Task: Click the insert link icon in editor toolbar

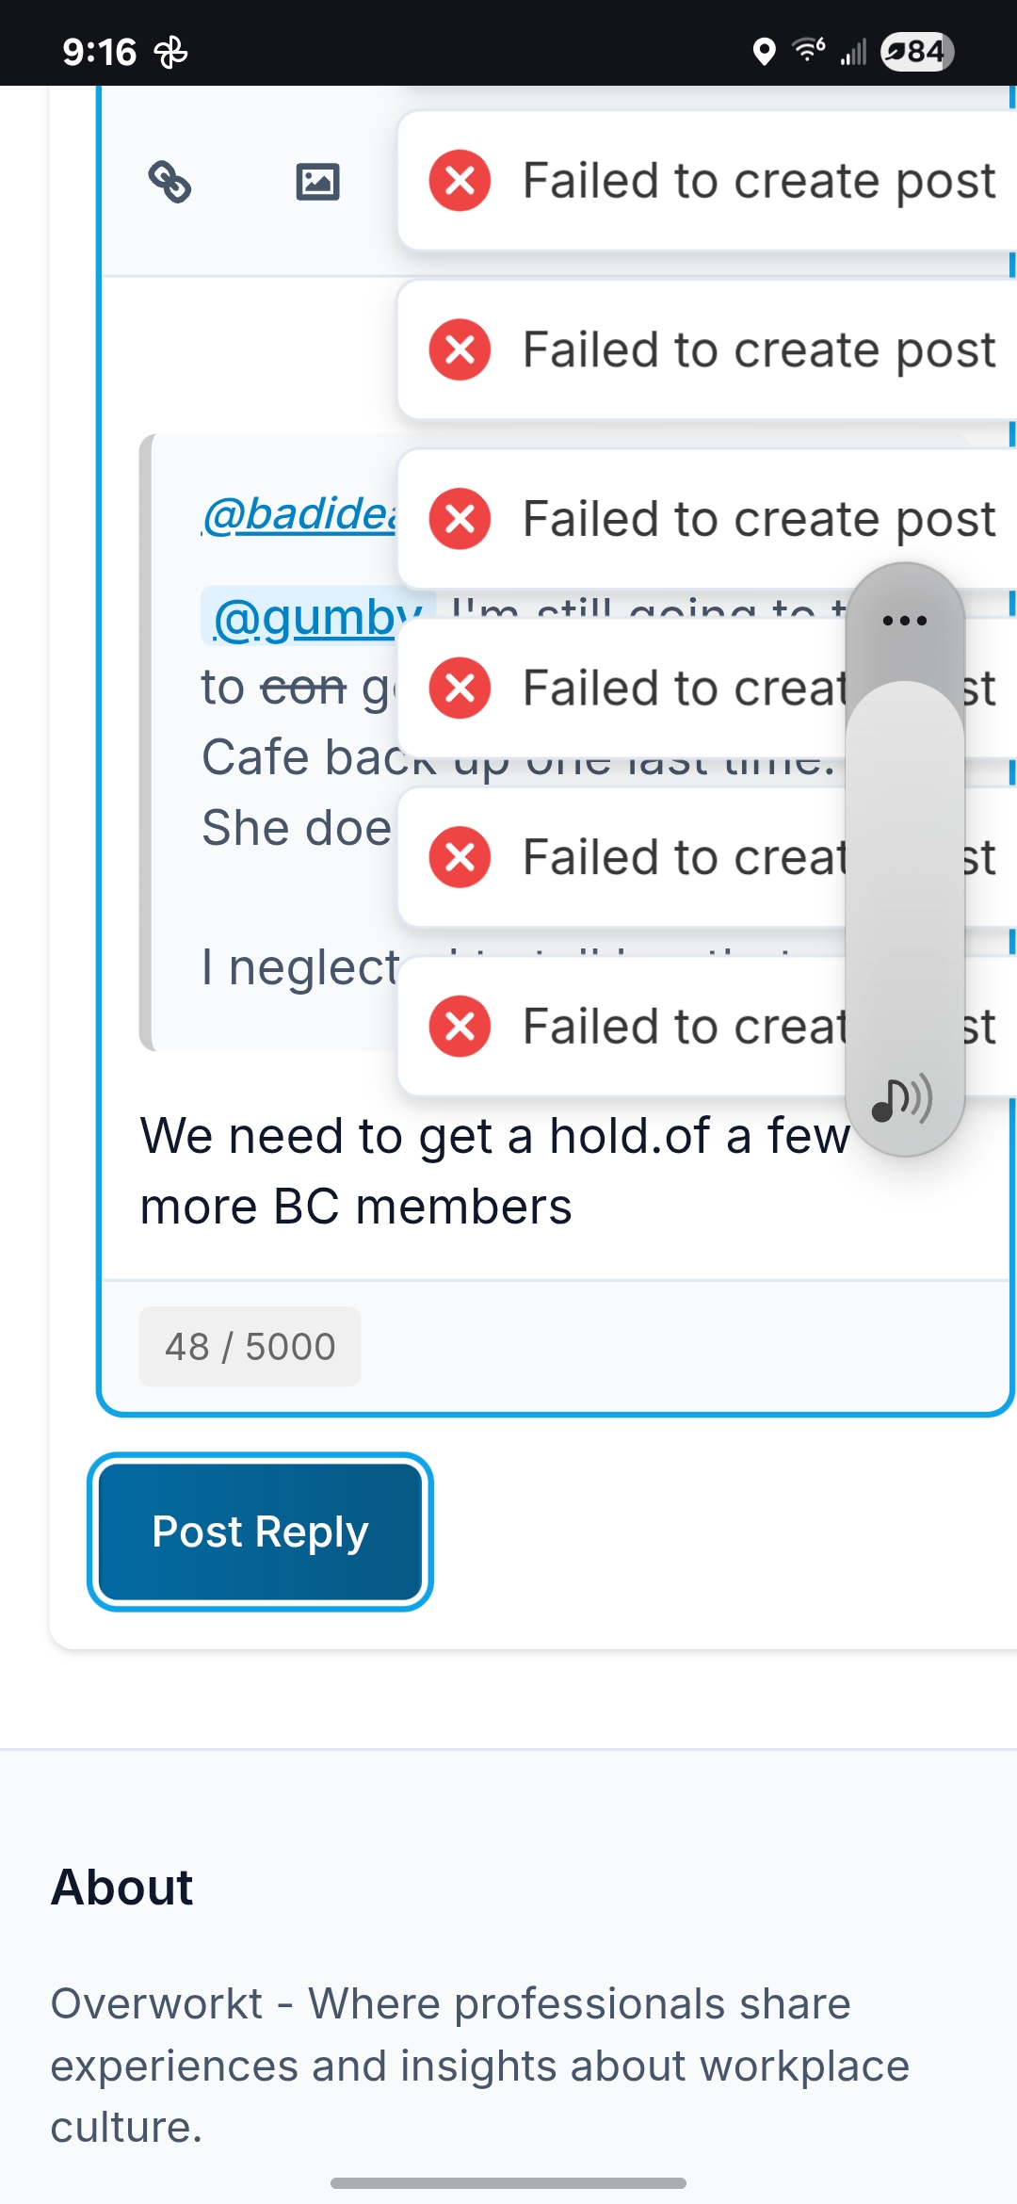Action: [x=170, y=181]
